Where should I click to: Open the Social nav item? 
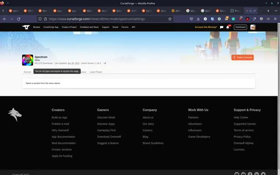(x=115, y=27)
